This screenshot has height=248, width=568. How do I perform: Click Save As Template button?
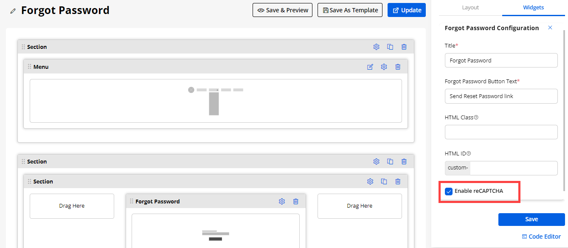tap(350, 10)
